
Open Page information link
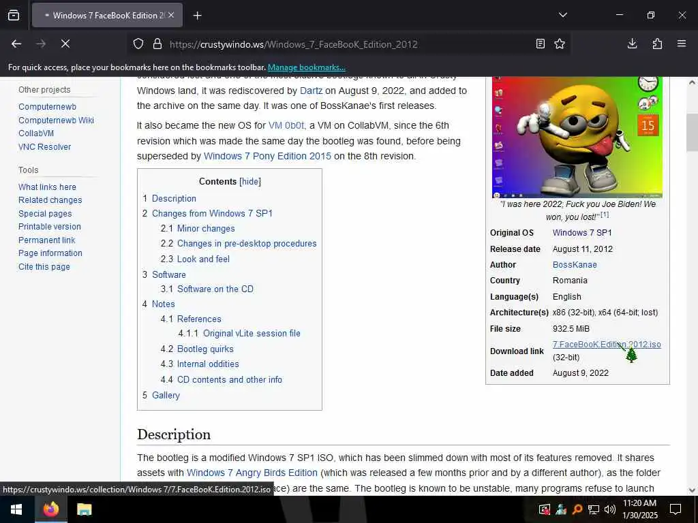pos(50,253)
